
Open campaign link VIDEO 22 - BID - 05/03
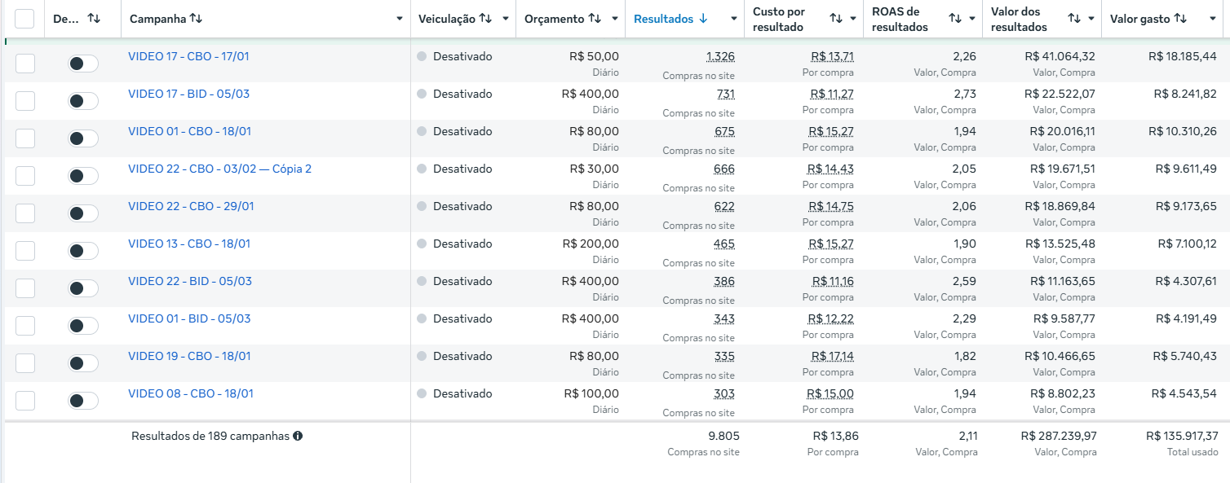click(190, 281)
